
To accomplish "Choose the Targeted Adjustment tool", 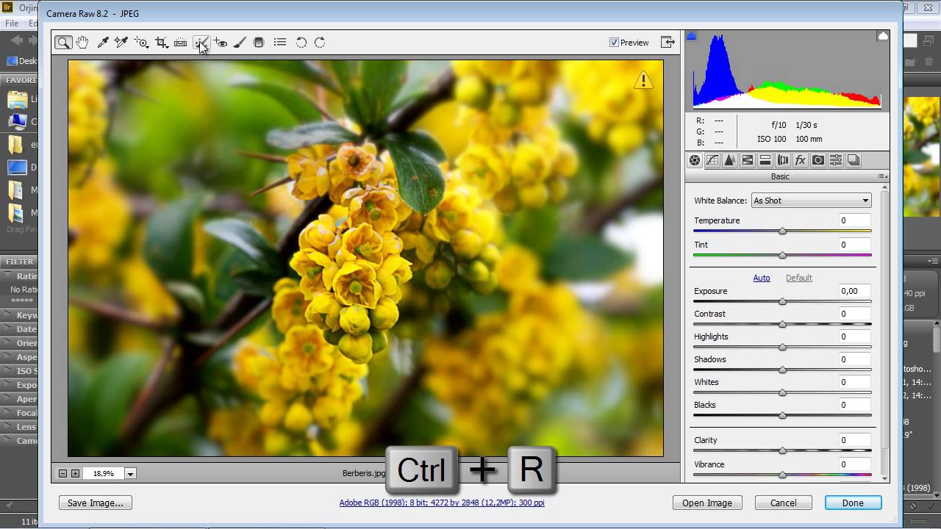I will tap(141, 43).
